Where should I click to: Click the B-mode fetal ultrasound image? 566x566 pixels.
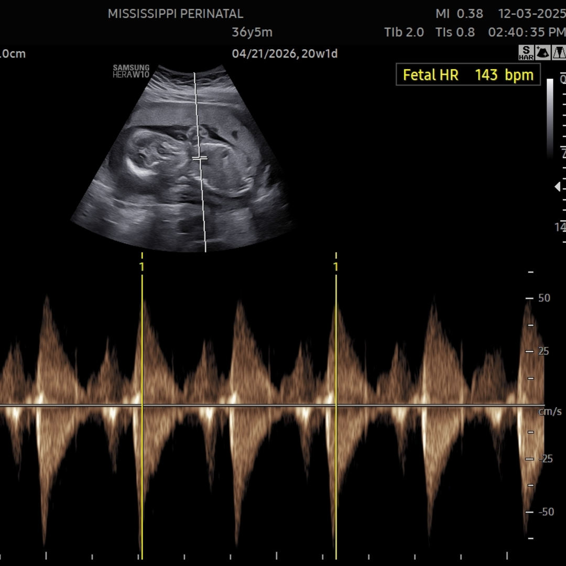click(181, 157)
